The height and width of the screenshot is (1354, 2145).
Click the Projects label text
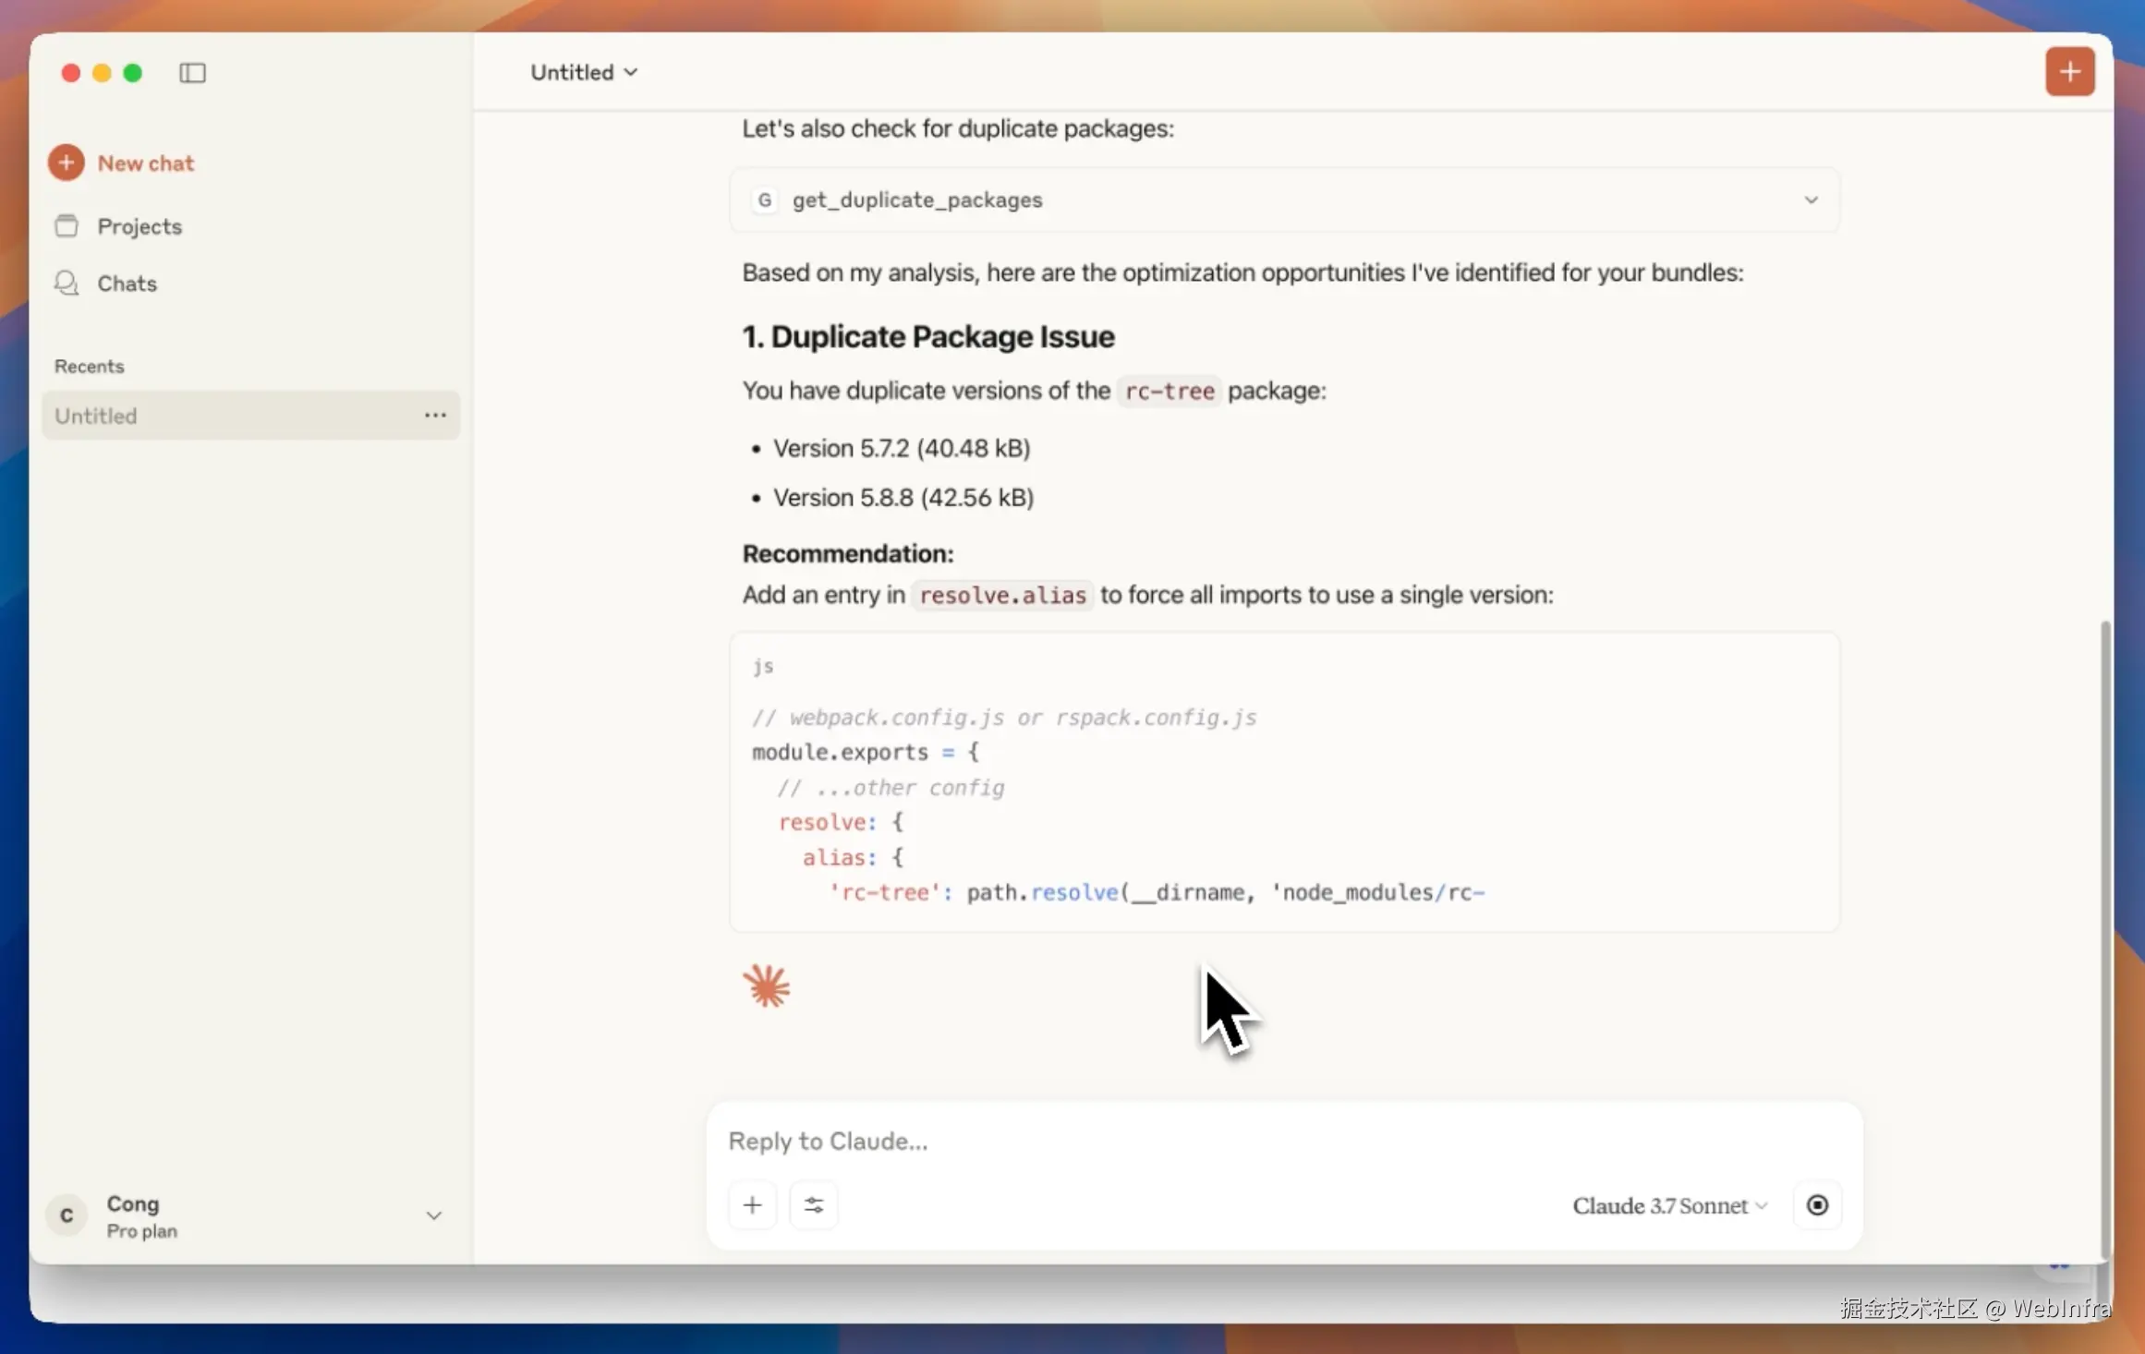click(x=139, y=225)
